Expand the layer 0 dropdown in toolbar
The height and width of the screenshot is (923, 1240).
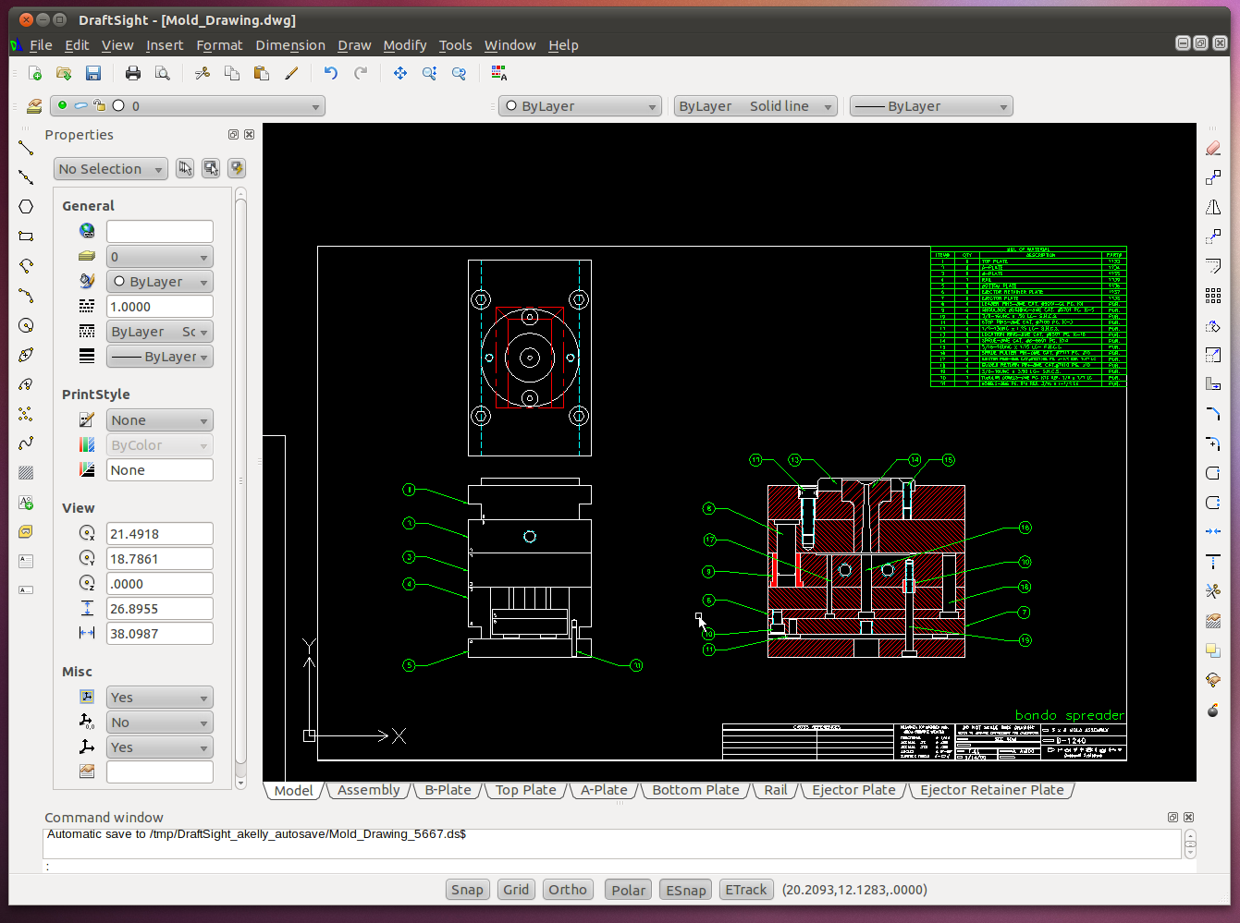187,106
